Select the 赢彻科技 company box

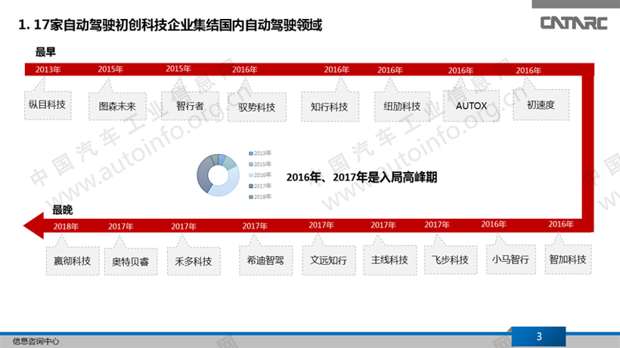72,260
